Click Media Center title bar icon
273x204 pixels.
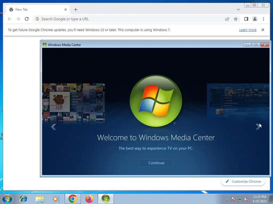pos(45,45)
